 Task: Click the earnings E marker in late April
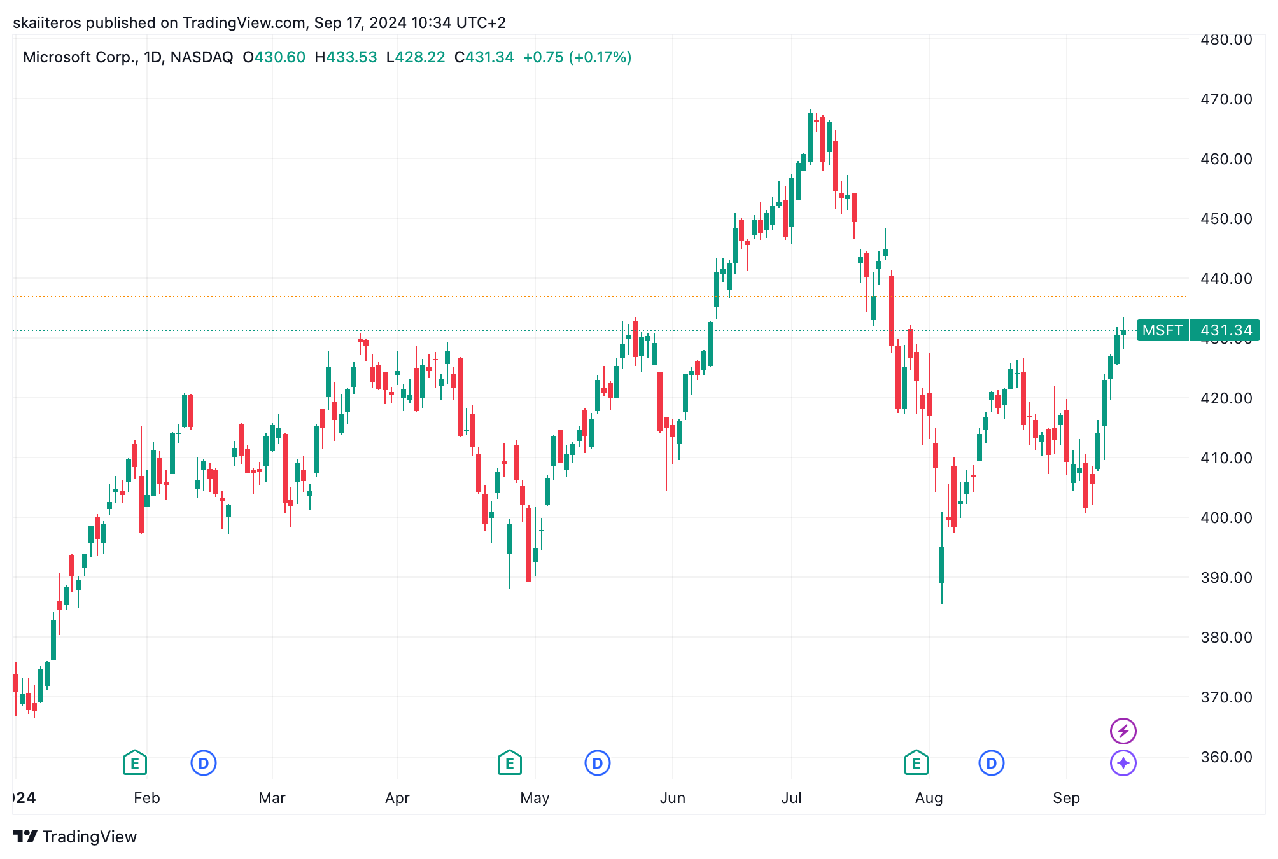tap(509, 762)
